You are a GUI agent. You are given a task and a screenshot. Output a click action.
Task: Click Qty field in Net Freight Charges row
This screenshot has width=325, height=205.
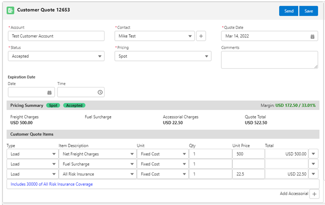210,154
